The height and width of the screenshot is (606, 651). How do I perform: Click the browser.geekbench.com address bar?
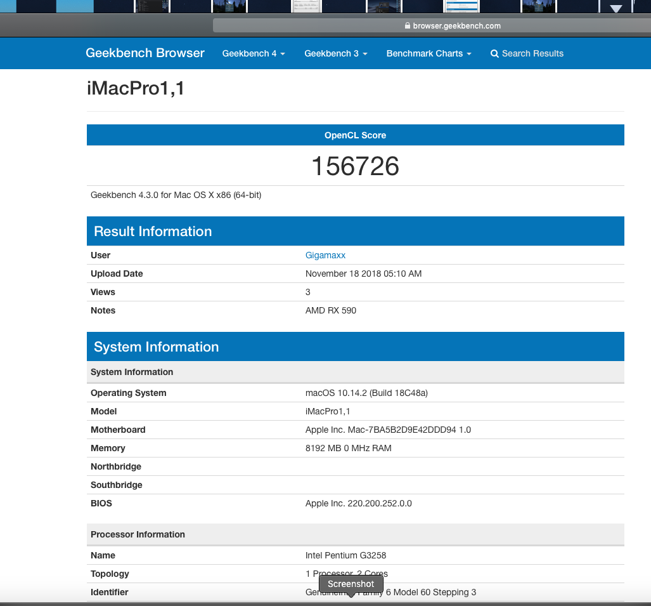(x=432, y=26)
